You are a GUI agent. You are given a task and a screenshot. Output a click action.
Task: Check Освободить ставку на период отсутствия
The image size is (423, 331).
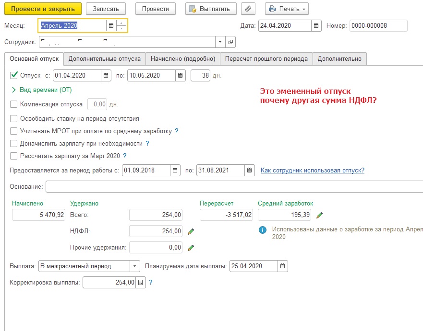[x=14, y=118]
